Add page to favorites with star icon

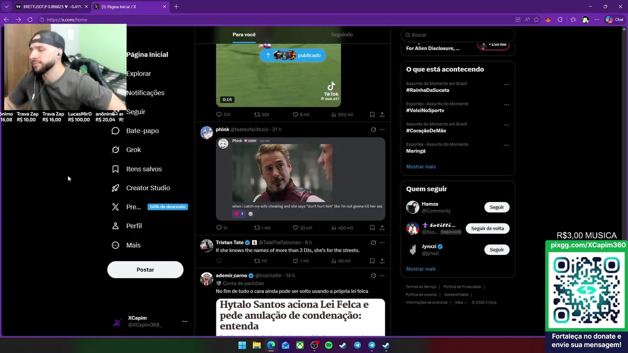point(536,20)
